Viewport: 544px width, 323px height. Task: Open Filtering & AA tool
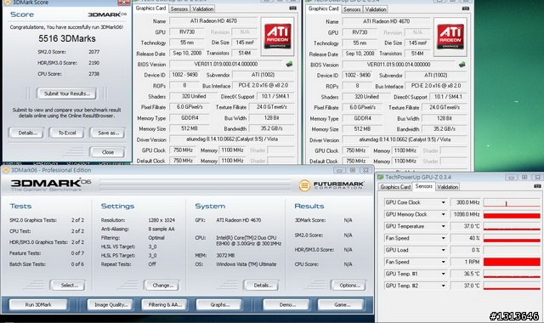(x=165, y=304)
